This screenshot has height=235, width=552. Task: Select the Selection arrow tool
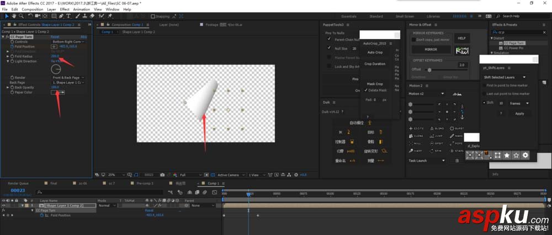coord(7,16)
